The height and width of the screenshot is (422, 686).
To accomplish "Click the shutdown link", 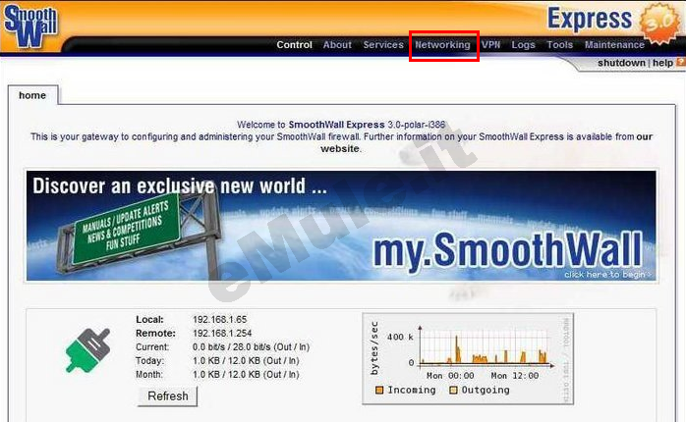I will coord(621,63).
